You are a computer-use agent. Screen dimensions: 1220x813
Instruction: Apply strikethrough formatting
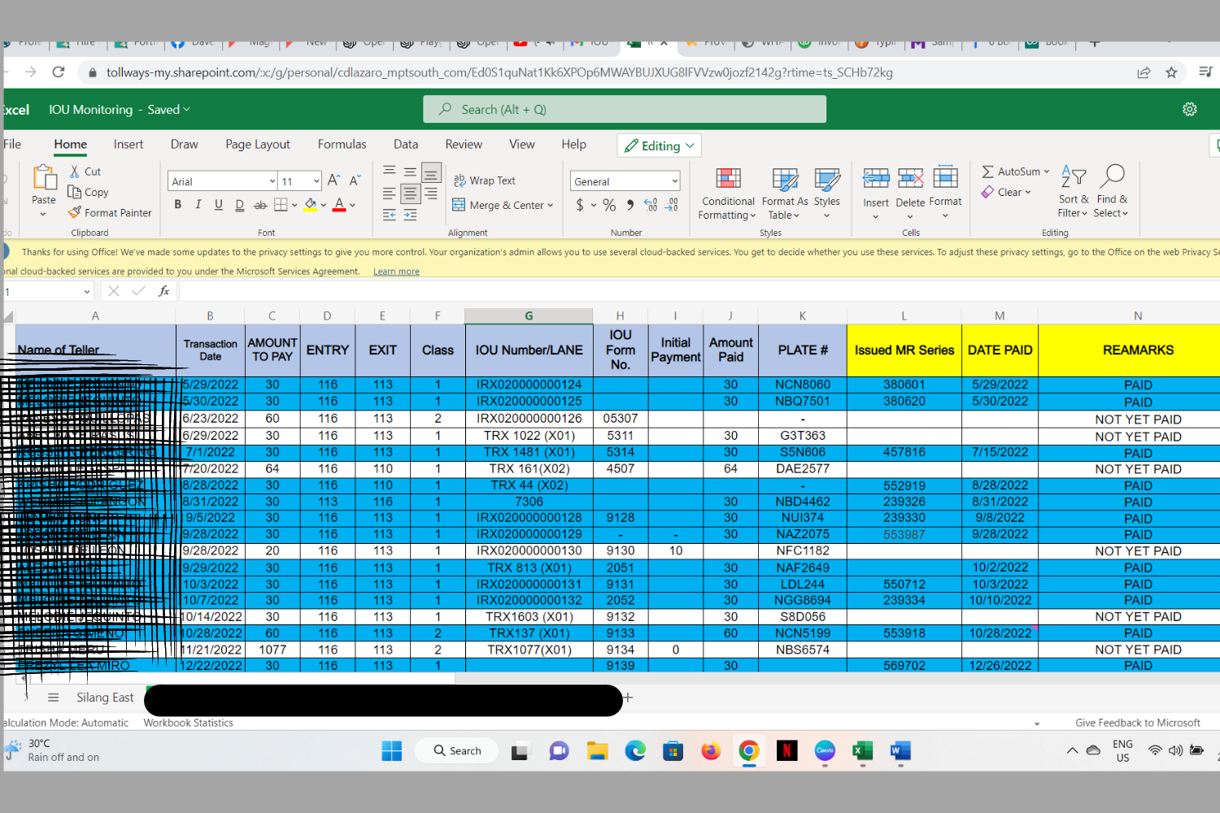point(260,205)
